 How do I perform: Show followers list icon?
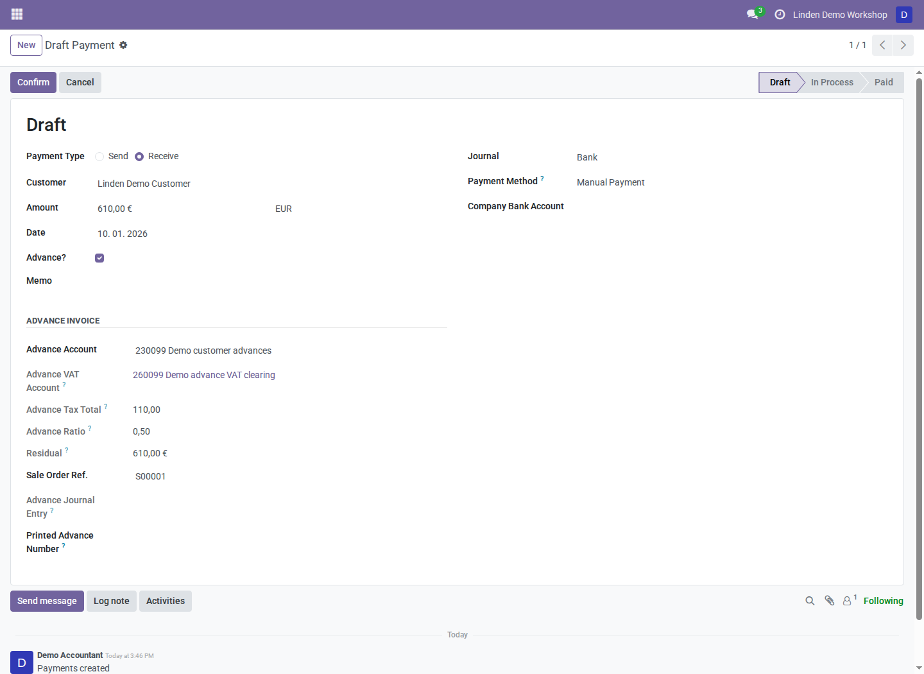pyautogui.click(x=848, y=601)
